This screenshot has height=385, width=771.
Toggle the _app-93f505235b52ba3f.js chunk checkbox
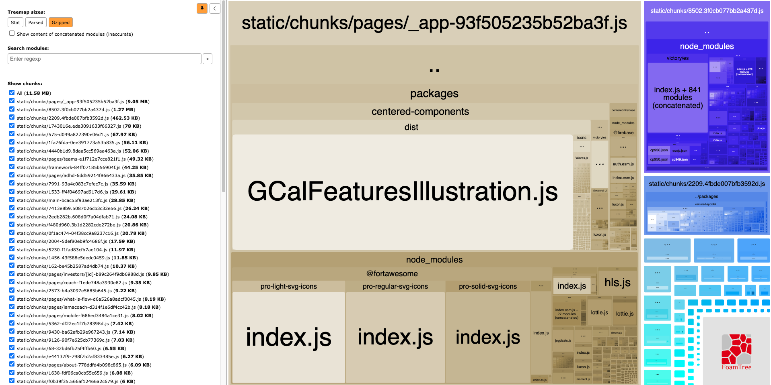point(12,101)
